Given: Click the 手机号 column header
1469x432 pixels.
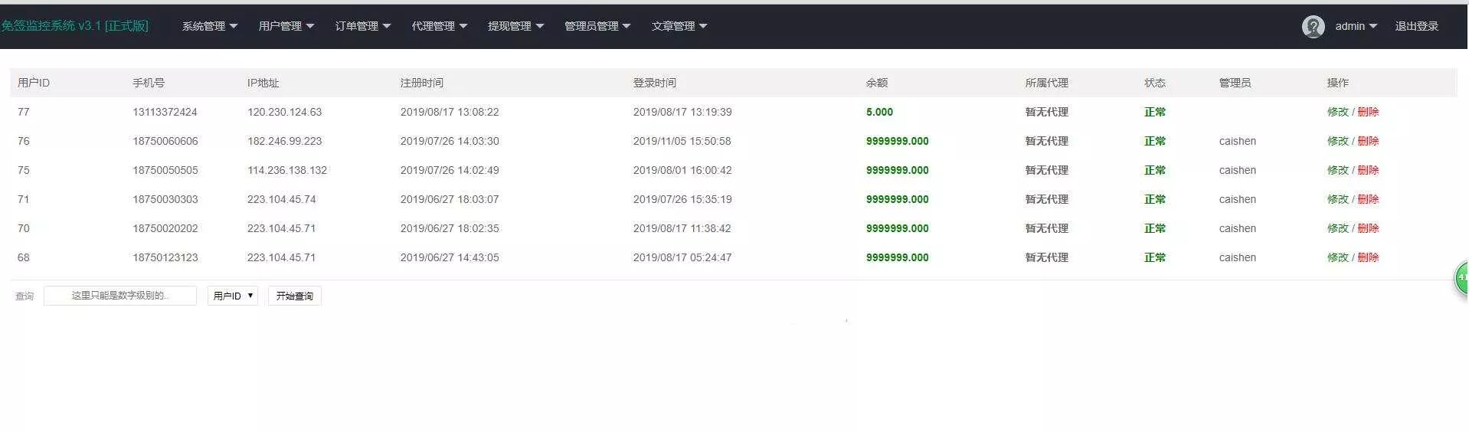Looking at the screenshot, I should (x=149, y=83).
